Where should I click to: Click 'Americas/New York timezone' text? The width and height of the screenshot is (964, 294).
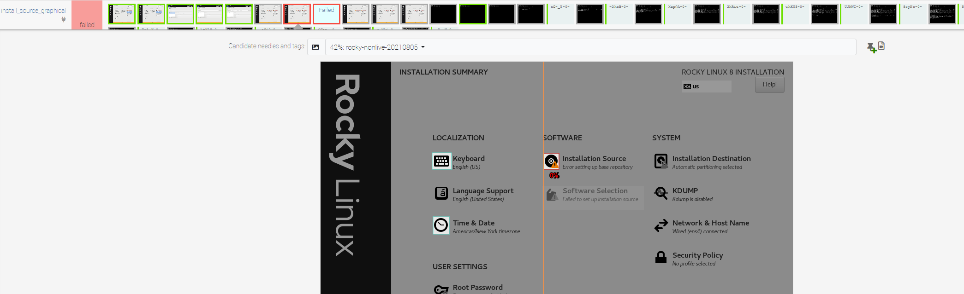pyautogui.click(x=486, y=231)
